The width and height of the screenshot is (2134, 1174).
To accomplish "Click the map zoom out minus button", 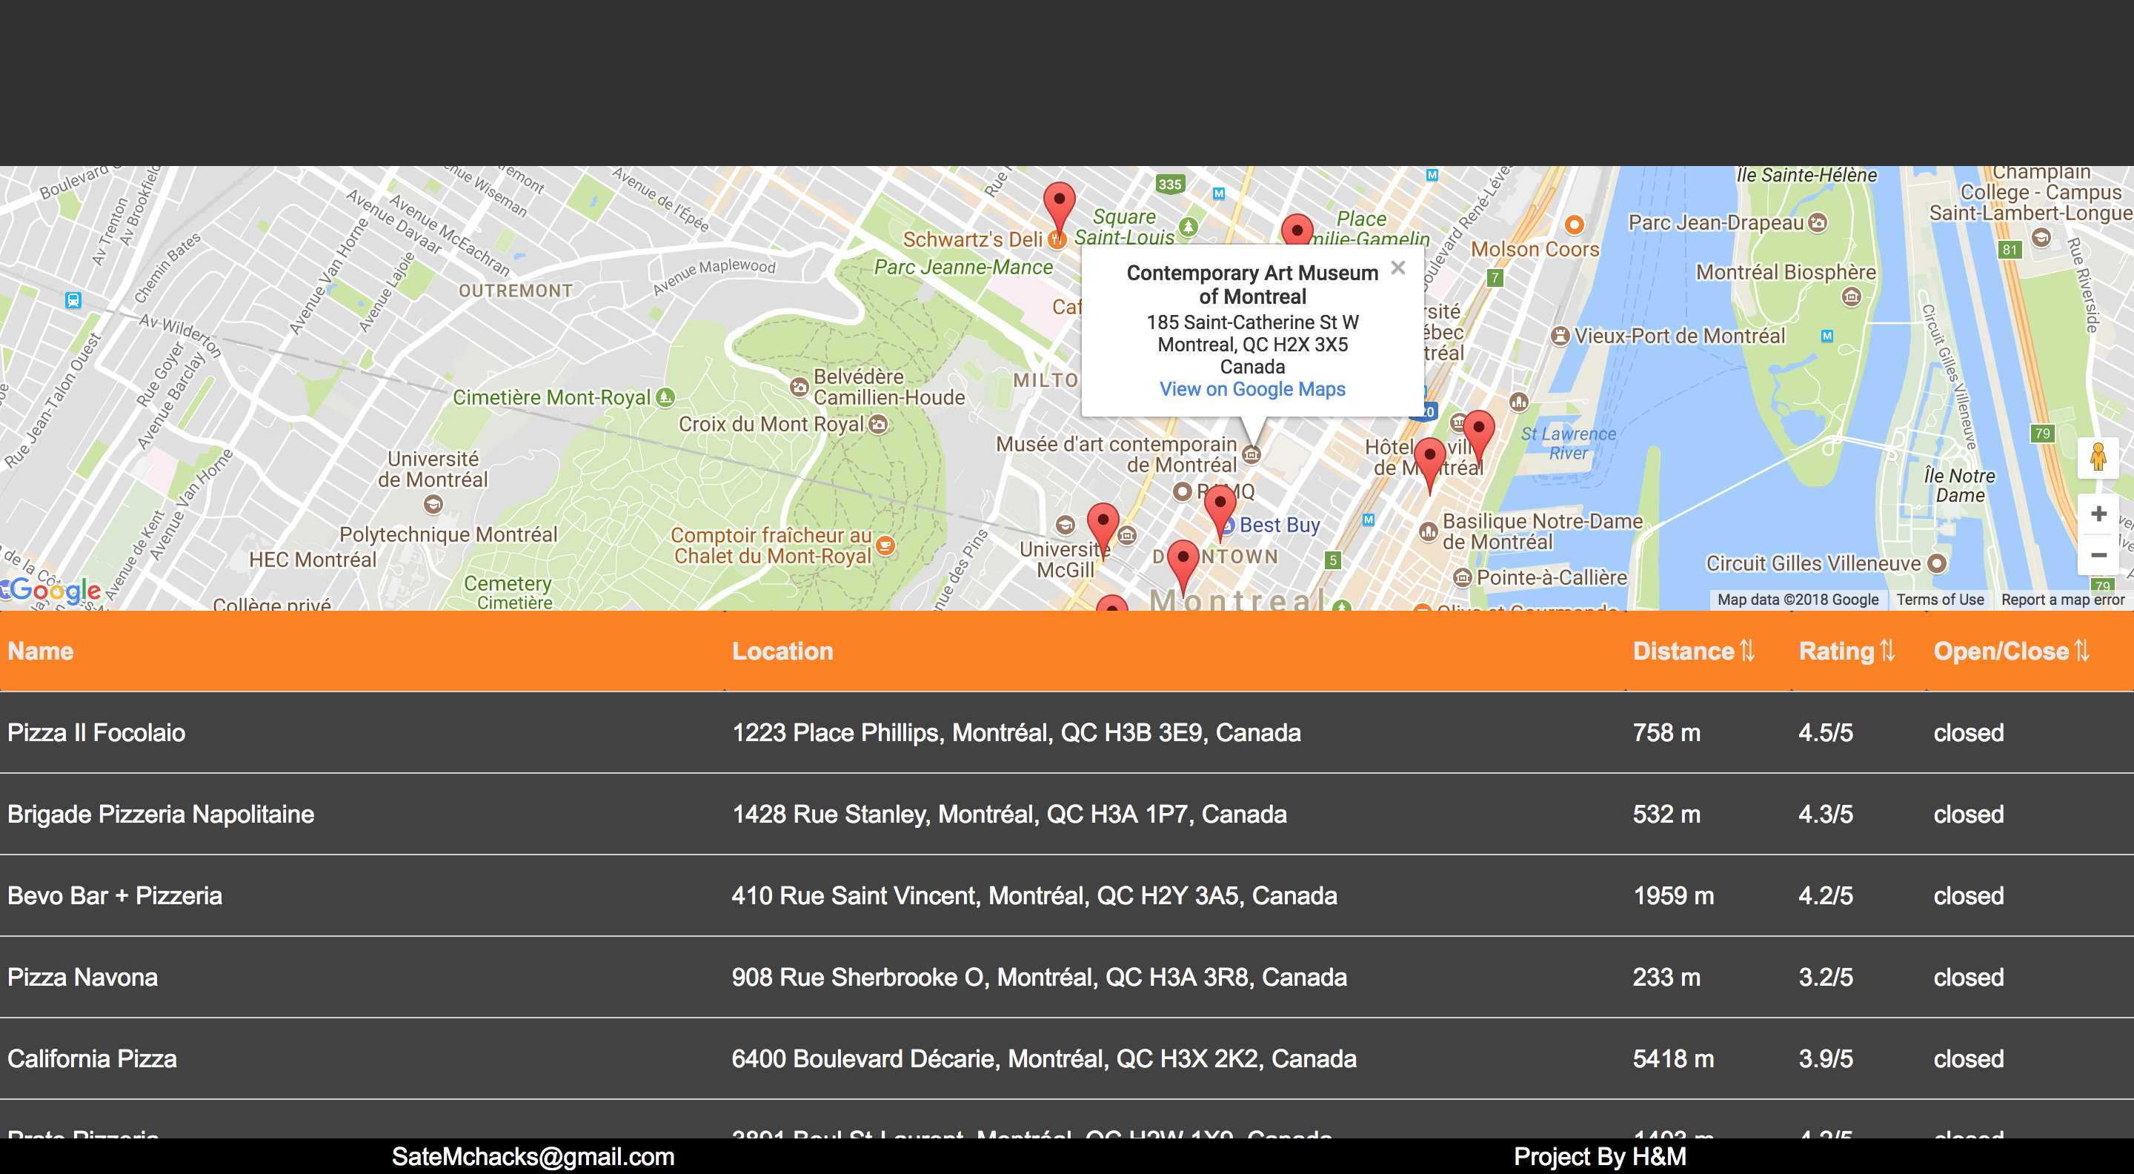I will [2098, 555].
